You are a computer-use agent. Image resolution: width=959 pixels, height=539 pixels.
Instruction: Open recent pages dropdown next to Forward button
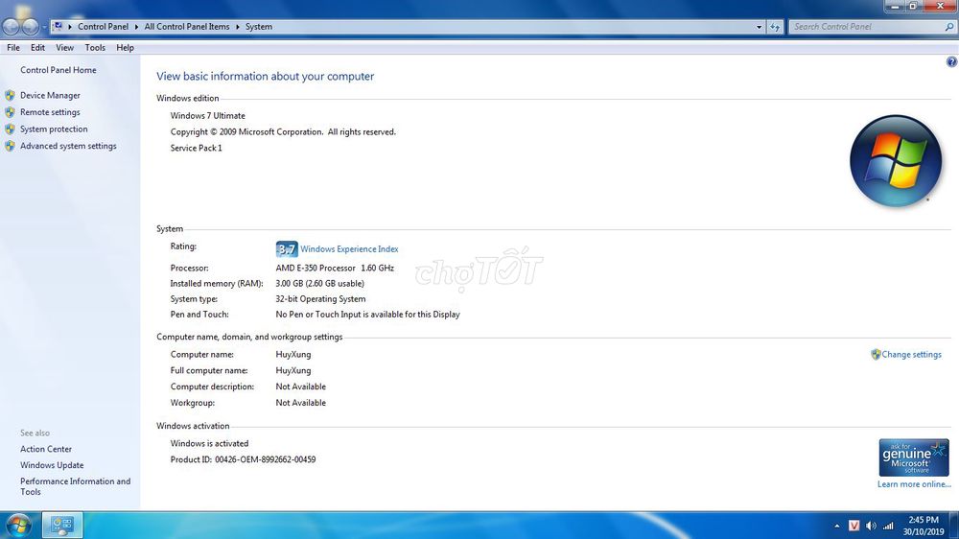tap(44, 28)
